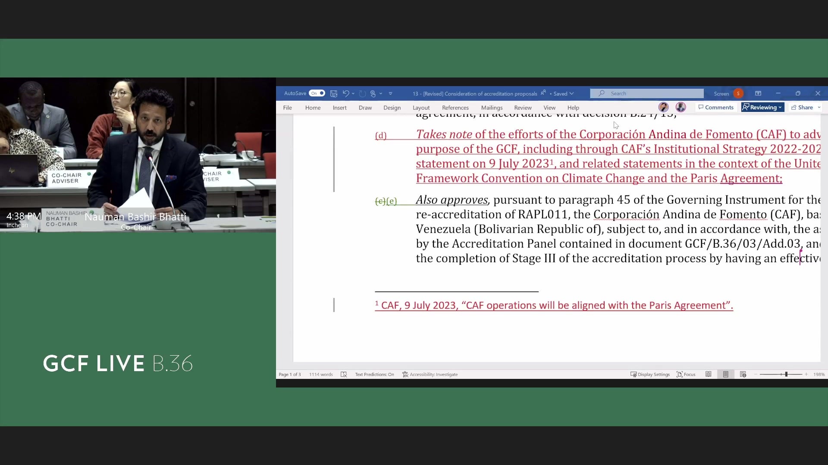Open the View tab
The width and height of the screenshot is (828, 465).
(x=549, y=108)
